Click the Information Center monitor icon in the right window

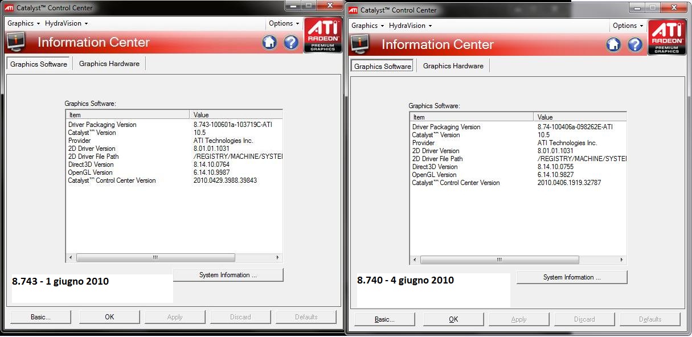point(361,44)
